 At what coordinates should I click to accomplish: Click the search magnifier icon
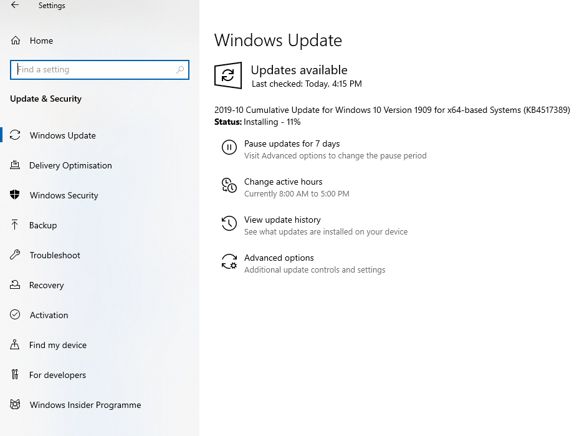[x=180, y=70]
